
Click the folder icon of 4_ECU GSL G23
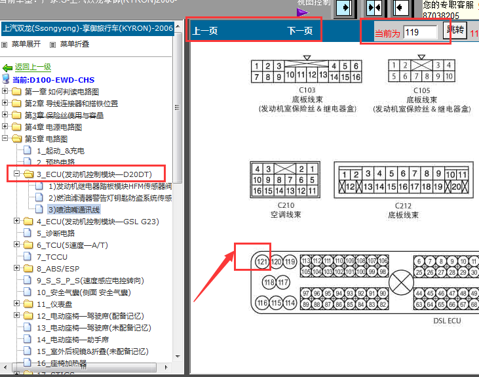28,222
